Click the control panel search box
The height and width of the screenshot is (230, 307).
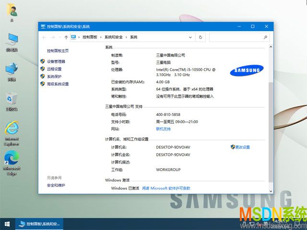point(239,37)
